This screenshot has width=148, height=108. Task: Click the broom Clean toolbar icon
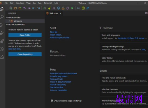click(49, 8)
